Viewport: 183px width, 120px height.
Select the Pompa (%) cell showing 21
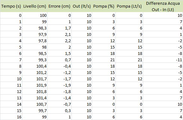click(x=104, y=60)
